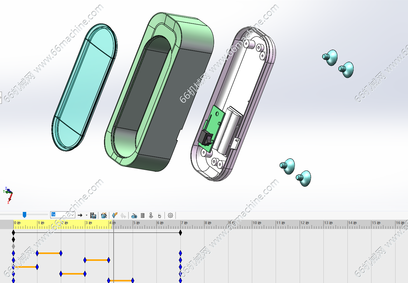Click the Spring tool icon
Image resolution: width=408 pixels, height=283 pixels.
pyautogui.click(x=143, y=215)
